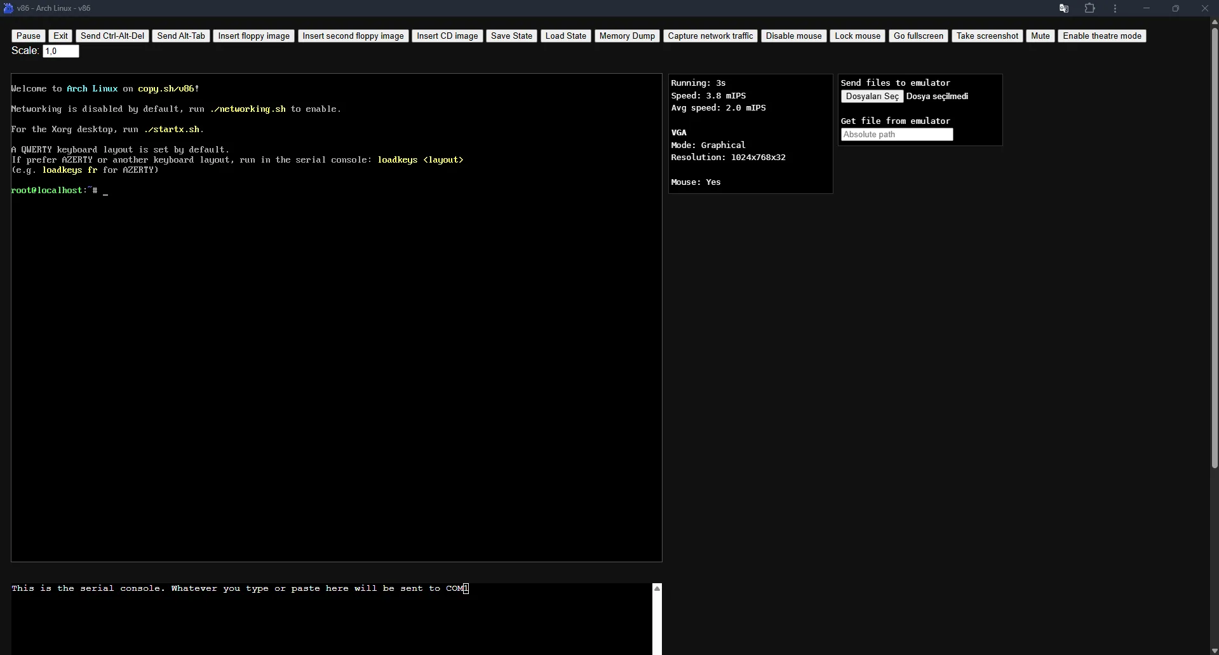Click the Scale input field
This screenshot has height=655, width=1219.
click(61, 51)
